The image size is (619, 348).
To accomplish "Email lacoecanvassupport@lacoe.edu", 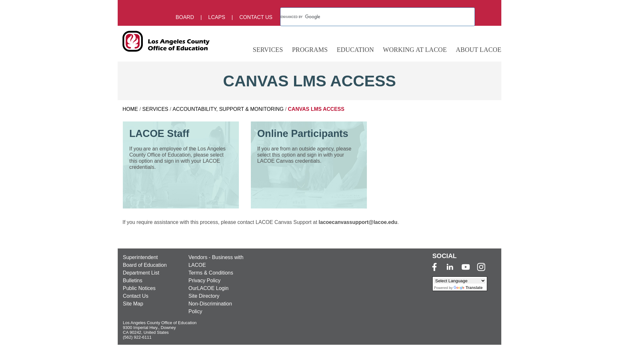I will coord(358,222).
